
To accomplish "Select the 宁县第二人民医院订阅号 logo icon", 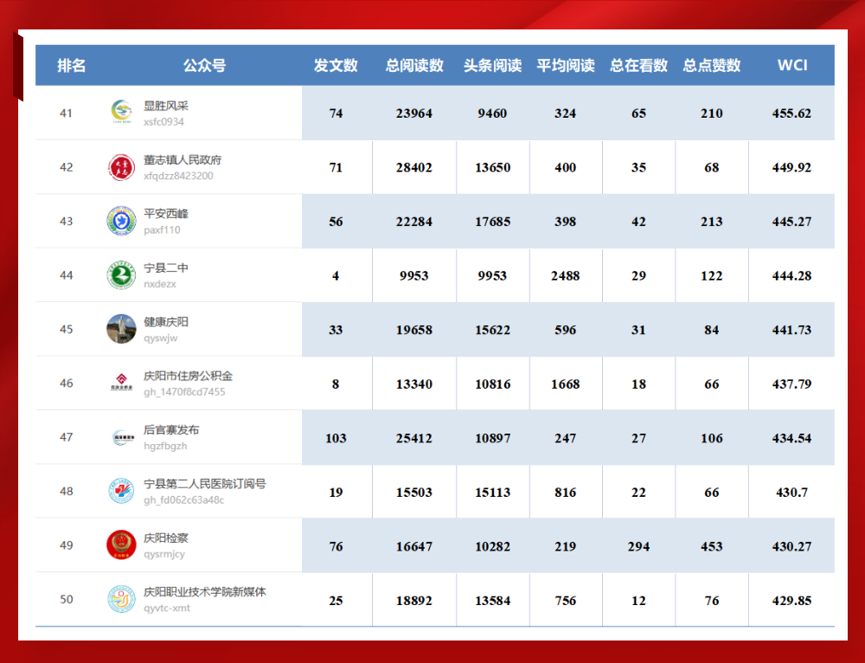I will point(121,491).
